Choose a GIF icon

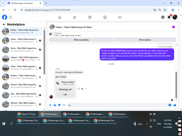64,105
